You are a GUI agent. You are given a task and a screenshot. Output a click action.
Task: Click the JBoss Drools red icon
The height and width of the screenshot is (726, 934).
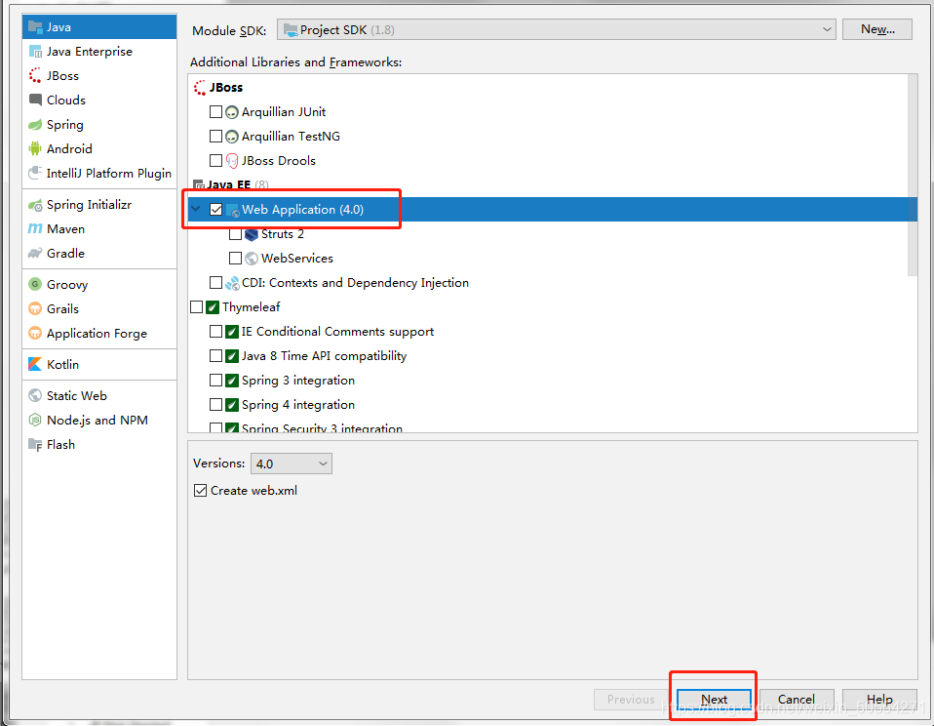(232, 161)
